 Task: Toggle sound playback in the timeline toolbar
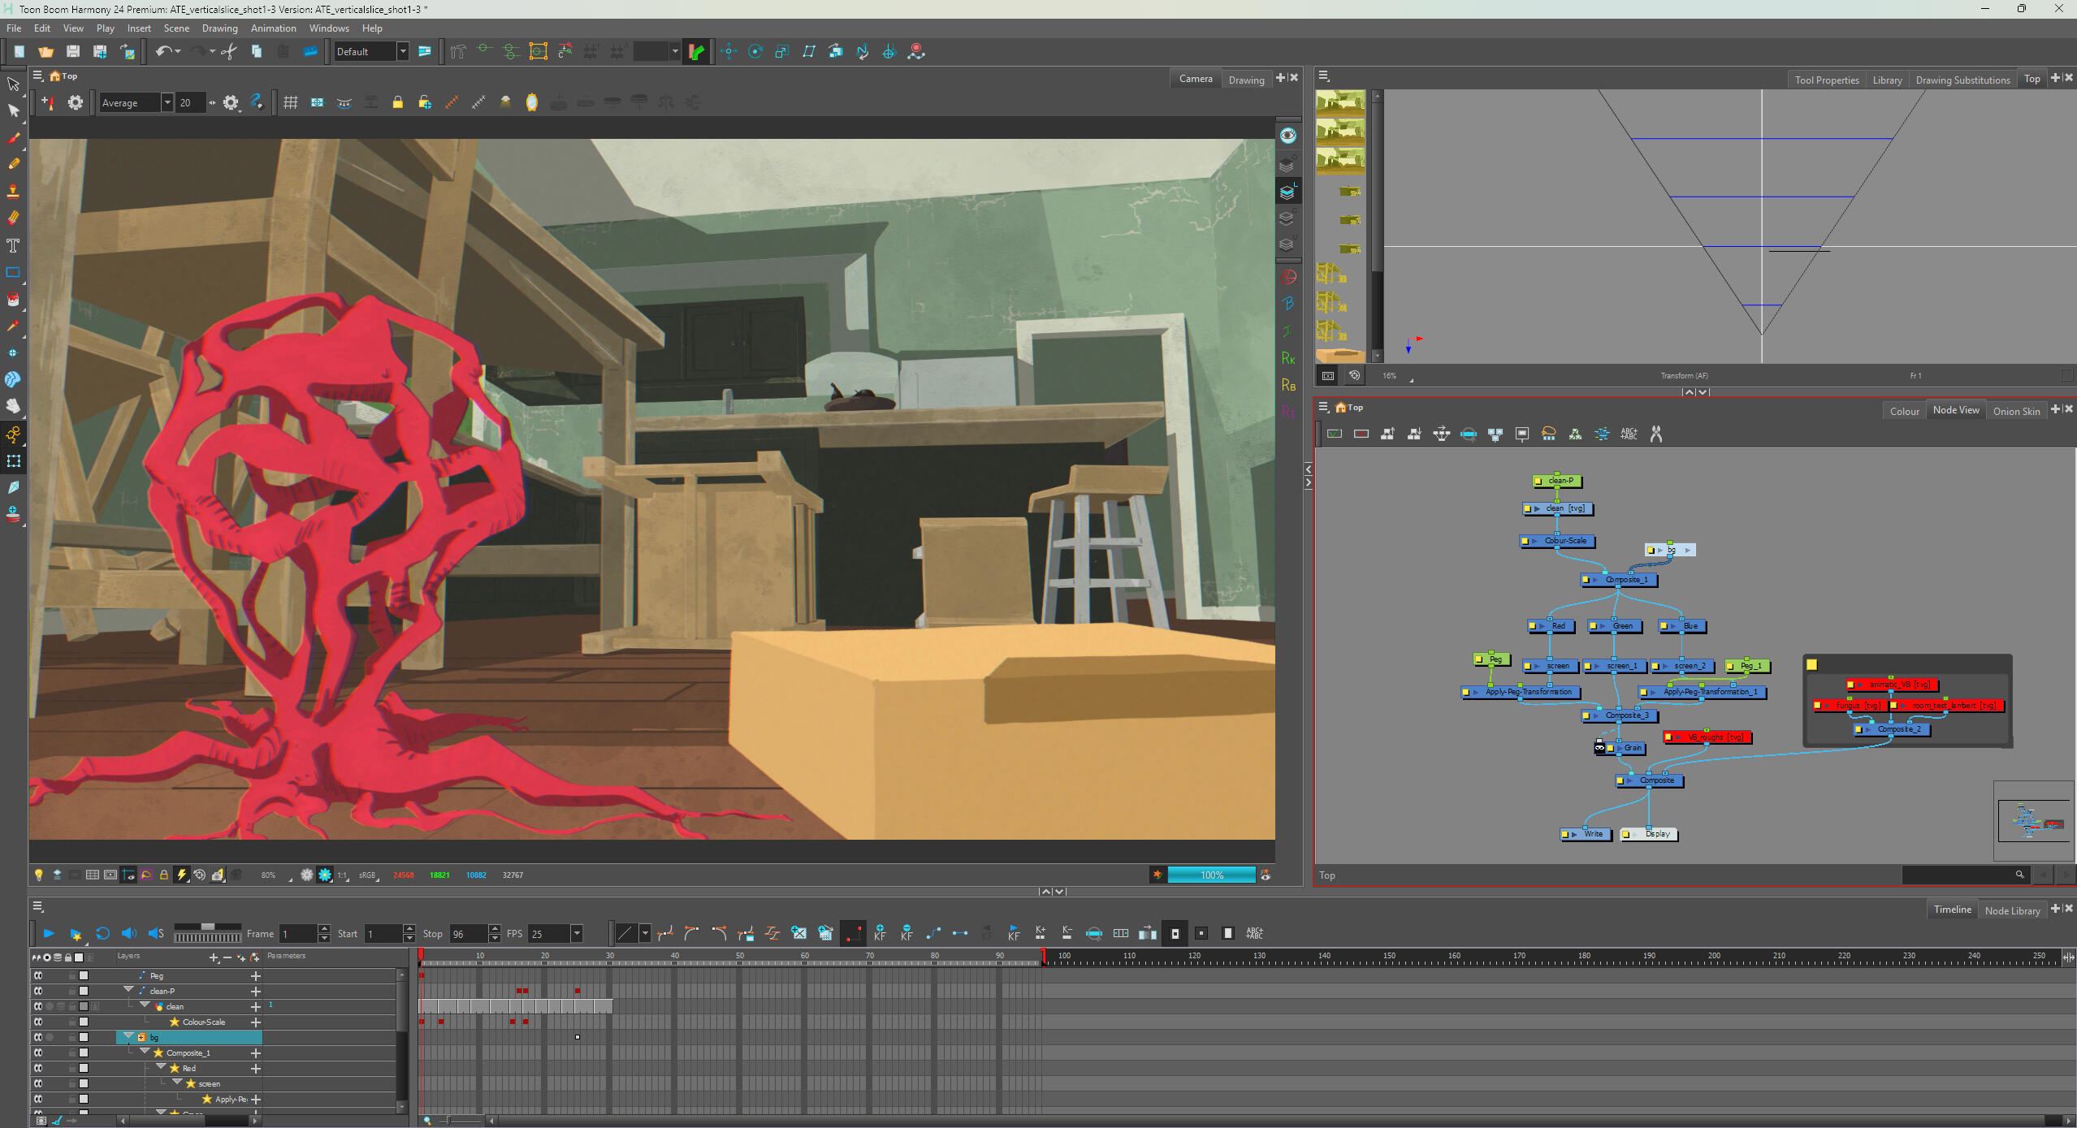128,933
